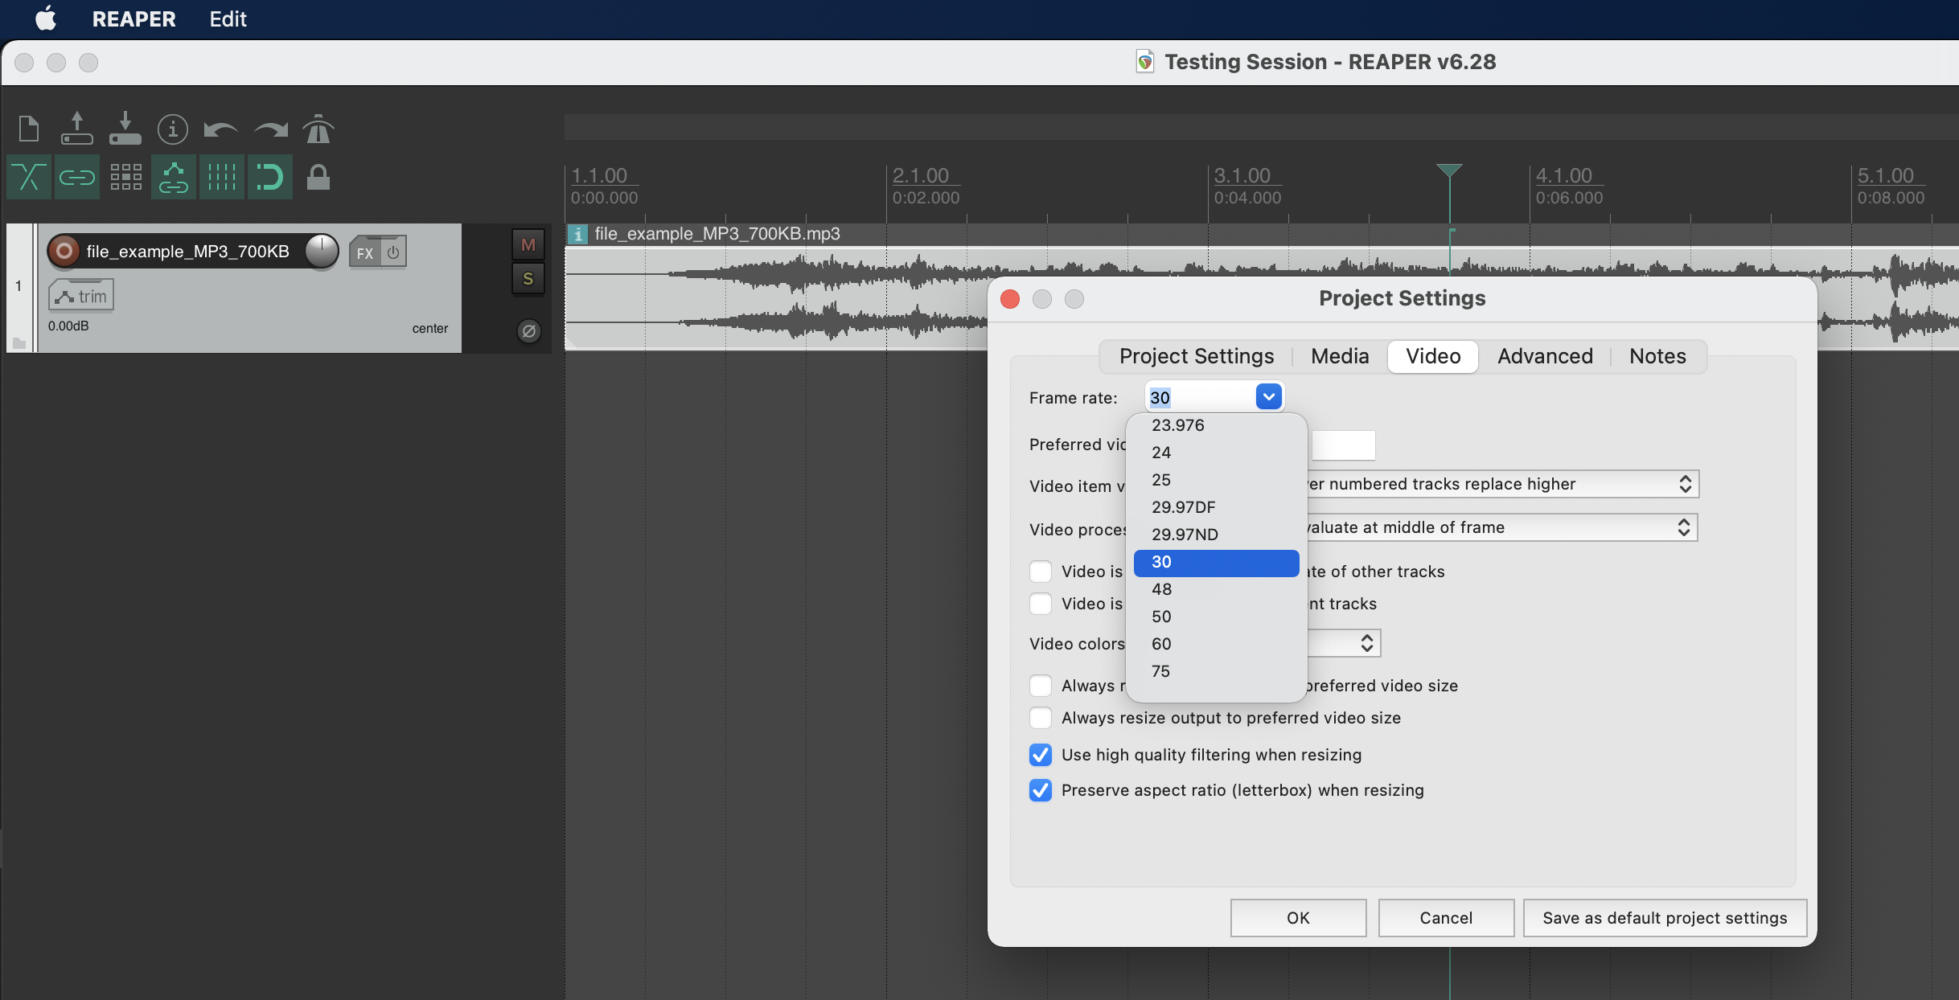The image size is (1959, 1000).
Task: Enable Always resize output to preferred size
Action: point(1041,718)
